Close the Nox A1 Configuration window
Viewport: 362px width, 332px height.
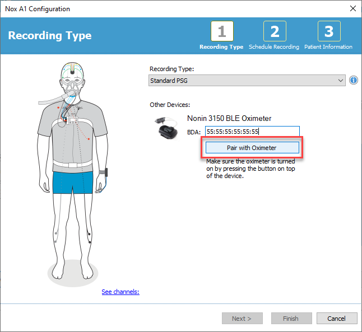(353, 9)
